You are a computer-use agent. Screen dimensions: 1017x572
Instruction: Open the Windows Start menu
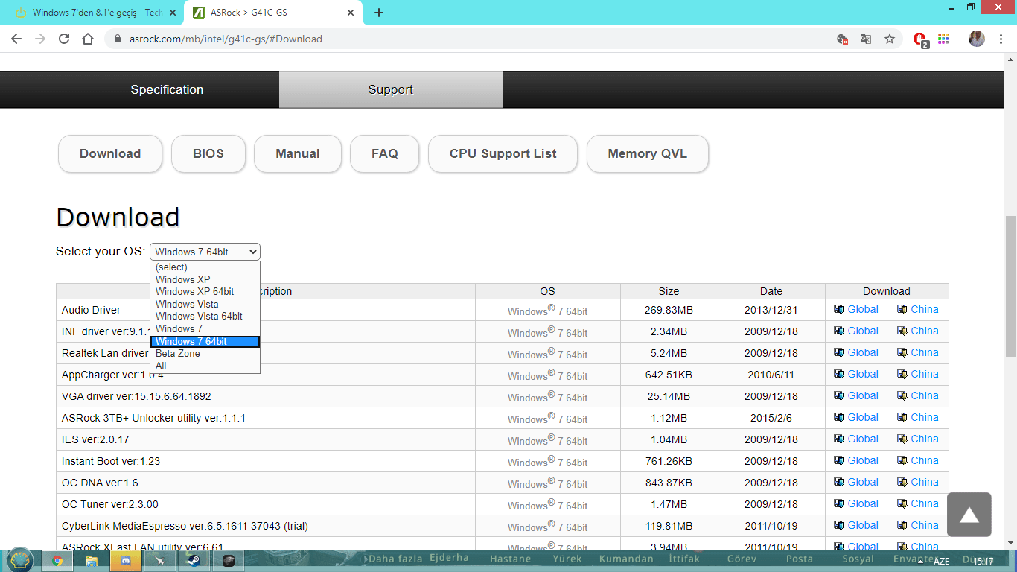click(19, 560)
